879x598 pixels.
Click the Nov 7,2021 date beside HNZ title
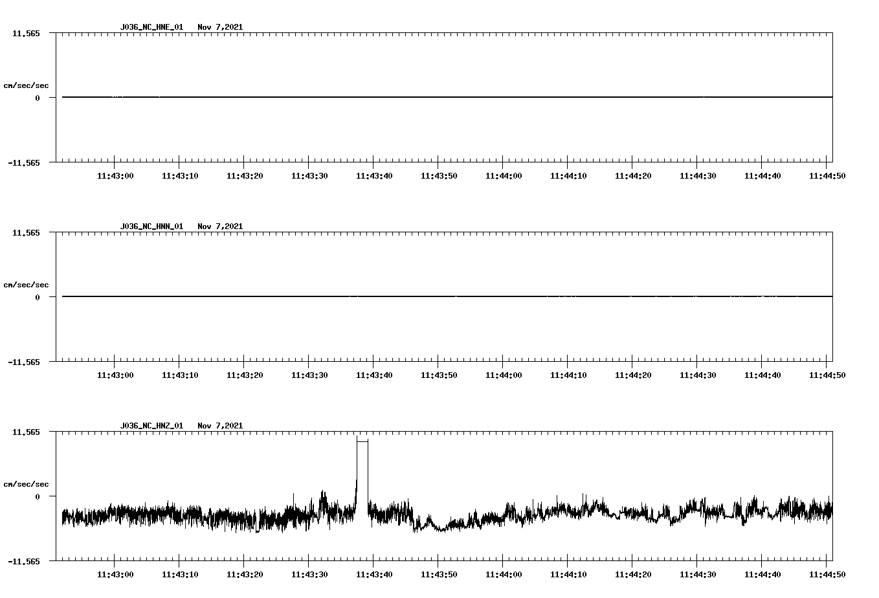click(220, 426)
